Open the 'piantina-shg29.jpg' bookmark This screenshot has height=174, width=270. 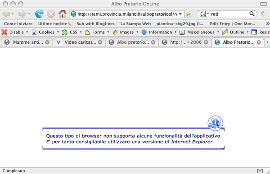pyautogui.click(x=180, y=24)
